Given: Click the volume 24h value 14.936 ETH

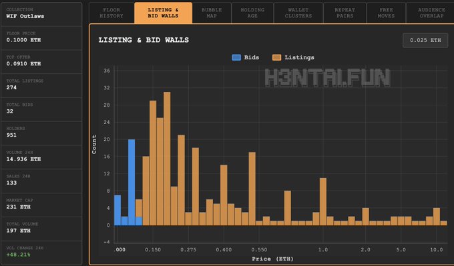Looking at the screenshot, I should pos(23,159).
